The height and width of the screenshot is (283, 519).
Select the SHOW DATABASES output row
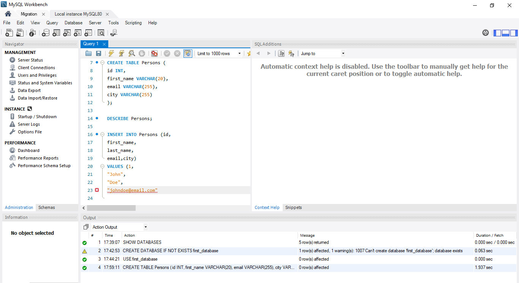coord(299,242)
